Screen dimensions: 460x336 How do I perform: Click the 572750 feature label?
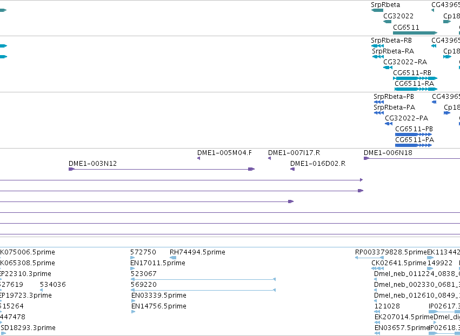tap(143, 252)
